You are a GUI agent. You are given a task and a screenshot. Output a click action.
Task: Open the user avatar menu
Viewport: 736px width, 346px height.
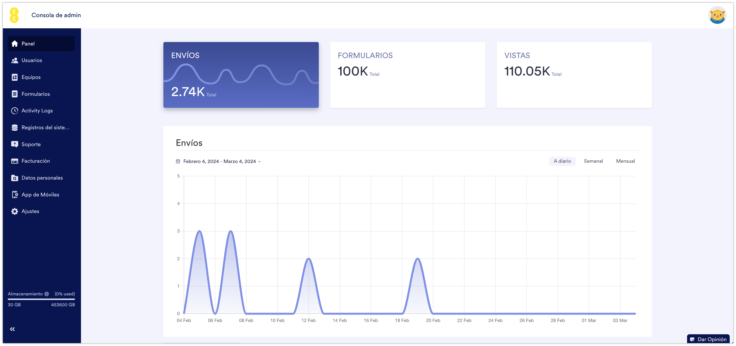pyautogui.click(x=717, y=15)
